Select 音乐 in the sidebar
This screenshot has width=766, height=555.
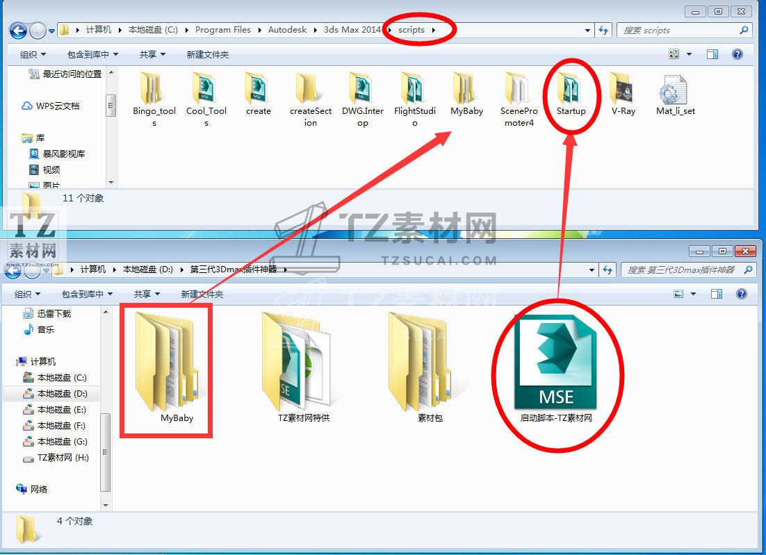[x=39, y=329]
